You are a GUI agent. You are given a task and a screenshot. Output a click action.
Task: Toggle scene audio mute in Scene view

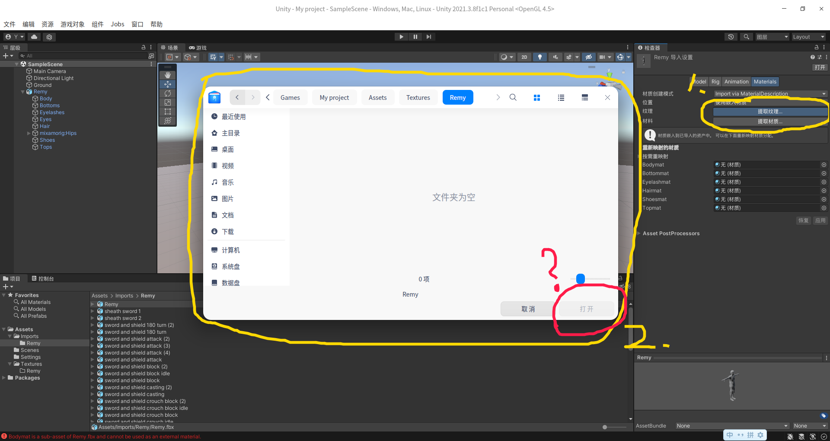point(555,57)
